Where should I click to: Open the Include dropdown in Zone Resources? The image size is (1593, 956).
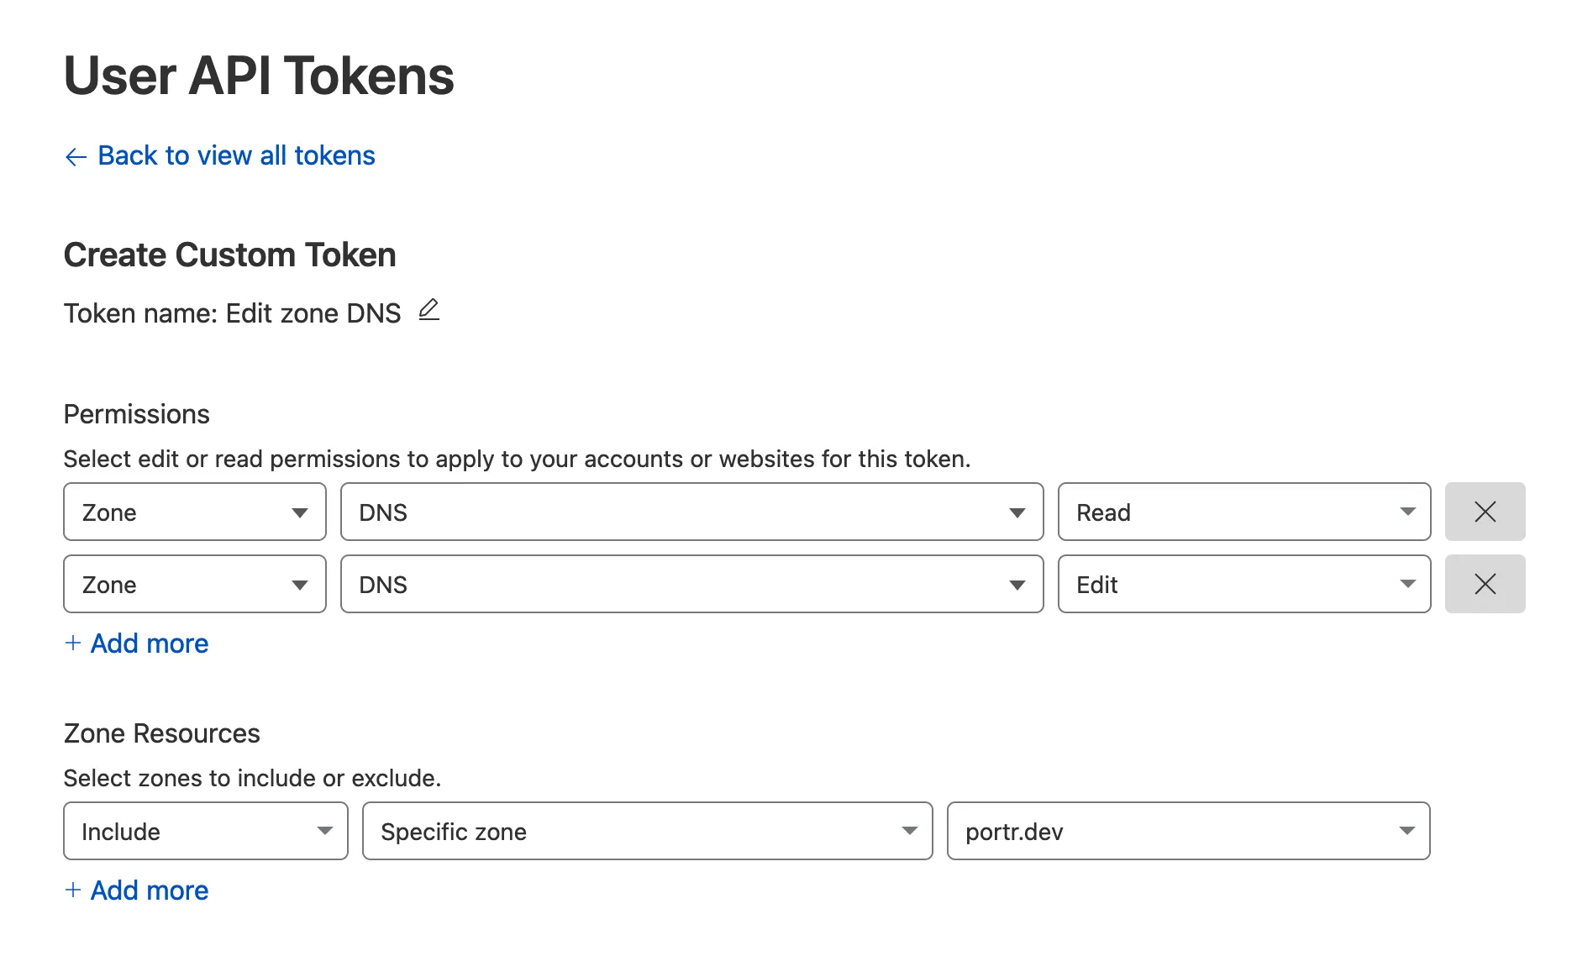click(205, 831)
